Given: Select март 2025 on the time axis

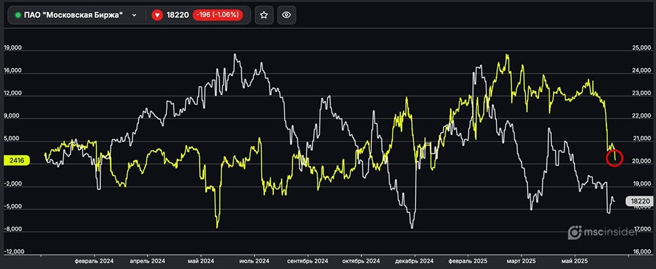Looking at the screenshot, I should [520, 260].
